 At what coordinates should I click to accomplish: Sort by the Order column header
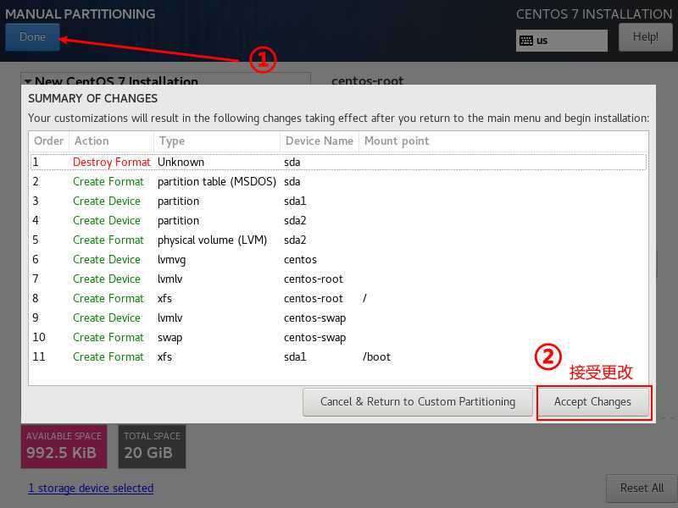[x=49, y=141]
